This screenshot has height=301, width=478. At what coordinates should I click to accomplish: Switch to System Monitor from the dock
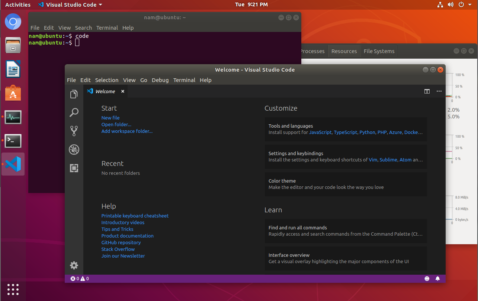[x=13, y=117]
